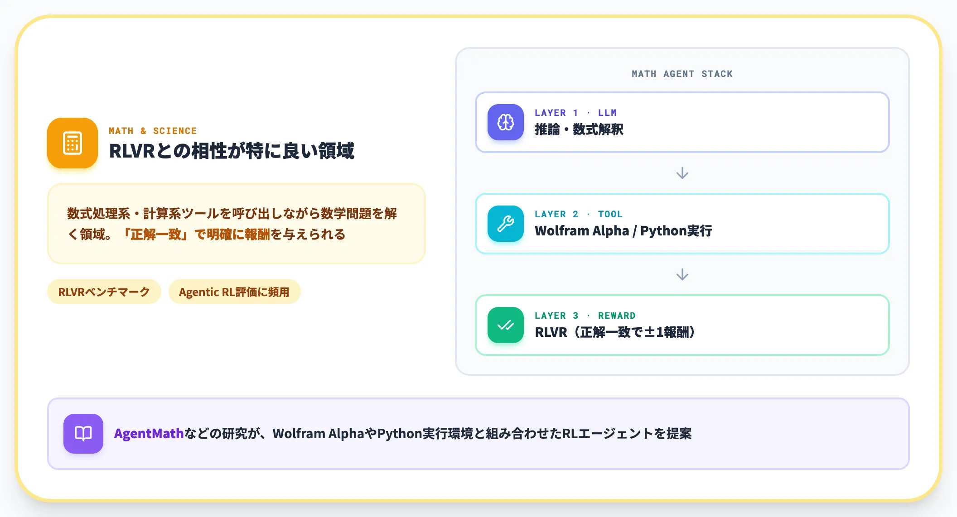Viewport: 957px width, 517px height.
Task: Click the purple open-book icon
Action: tap(83, 434)
